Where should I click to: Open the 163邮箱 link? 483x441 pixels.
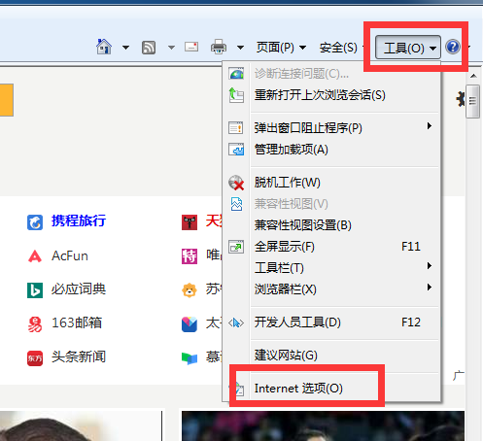tap(77, 322)
